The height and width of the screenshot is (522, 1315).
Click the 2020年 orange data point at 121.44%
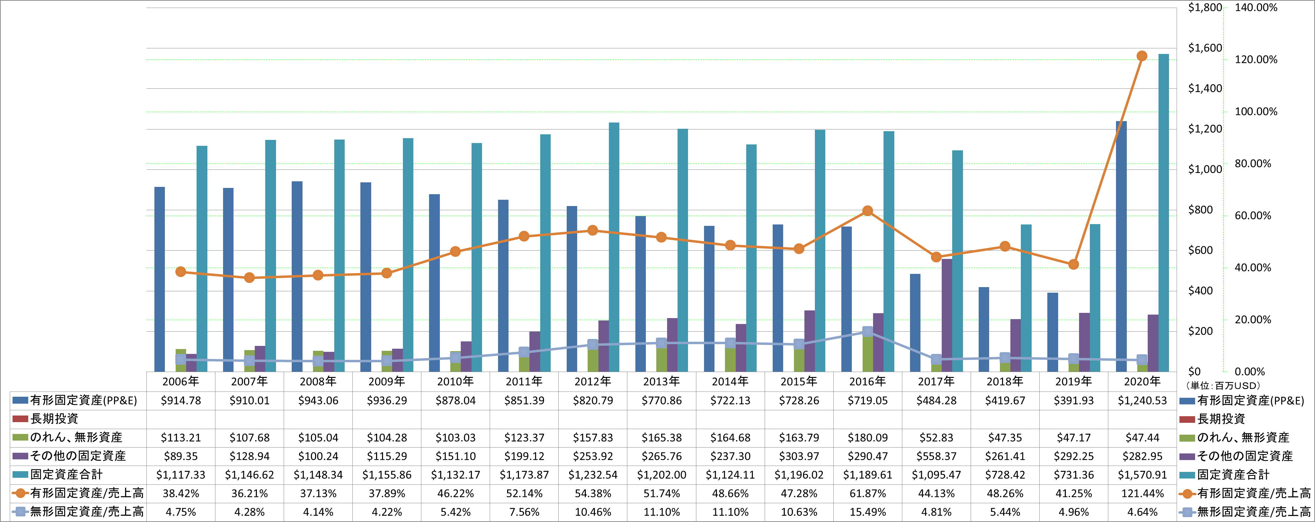pos(1142,56)
